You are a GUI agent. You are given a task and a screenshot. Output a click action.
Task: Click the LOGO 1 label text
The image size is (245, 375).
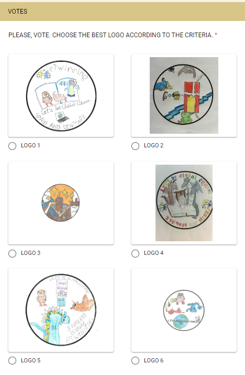(x=30, y=145)
